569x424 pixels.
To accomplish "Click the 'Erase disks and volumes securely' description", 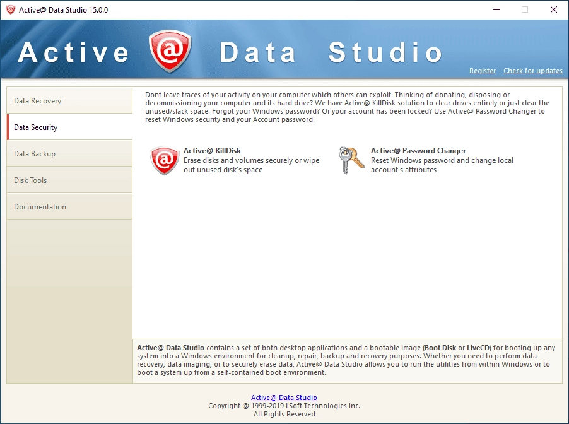I will tap(252, 165).
